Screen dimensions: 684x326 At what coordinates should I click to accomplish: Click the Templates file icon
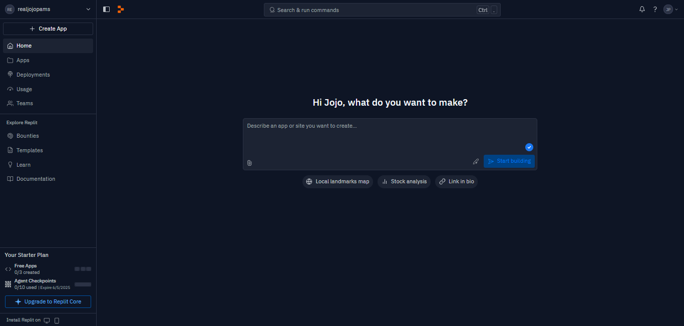[10, 150]
